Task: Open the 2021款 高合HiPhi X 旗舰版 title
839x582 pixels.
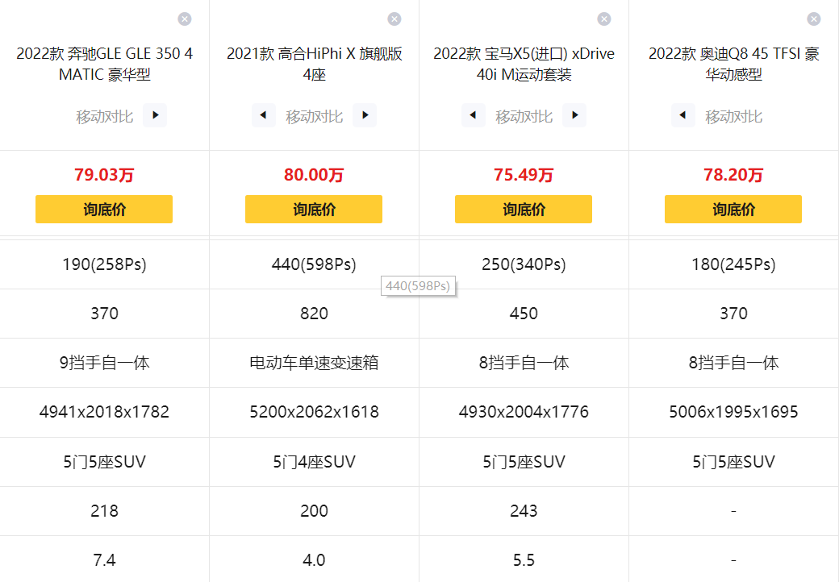Action: tap(314, 64)
